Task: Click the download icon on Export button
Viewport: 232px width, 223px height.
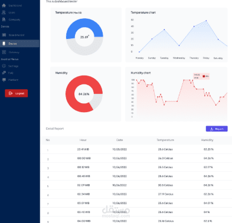Action: (x=212, y=129)
